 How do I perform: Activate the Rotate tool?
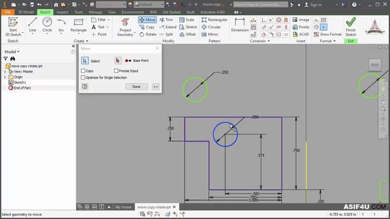pos(148,34)
